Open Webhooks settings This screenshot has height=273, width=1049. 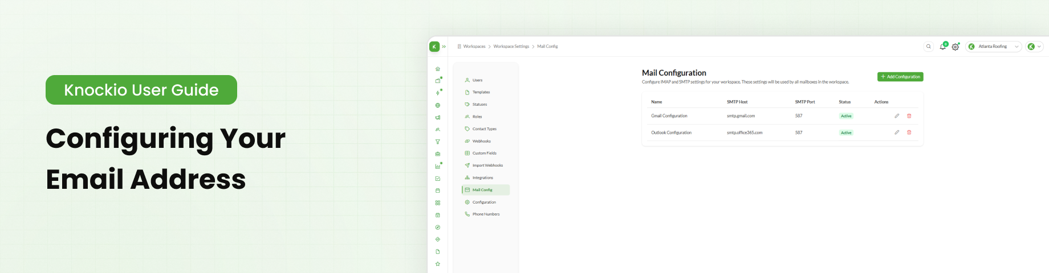point(486,141)
